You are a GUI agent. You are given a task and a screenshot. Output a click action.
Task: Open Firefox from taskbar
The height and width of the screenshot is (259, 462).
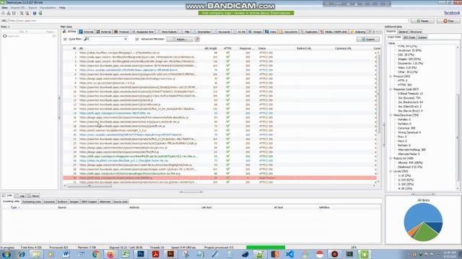pyautogui.click(x=110, y=254)
